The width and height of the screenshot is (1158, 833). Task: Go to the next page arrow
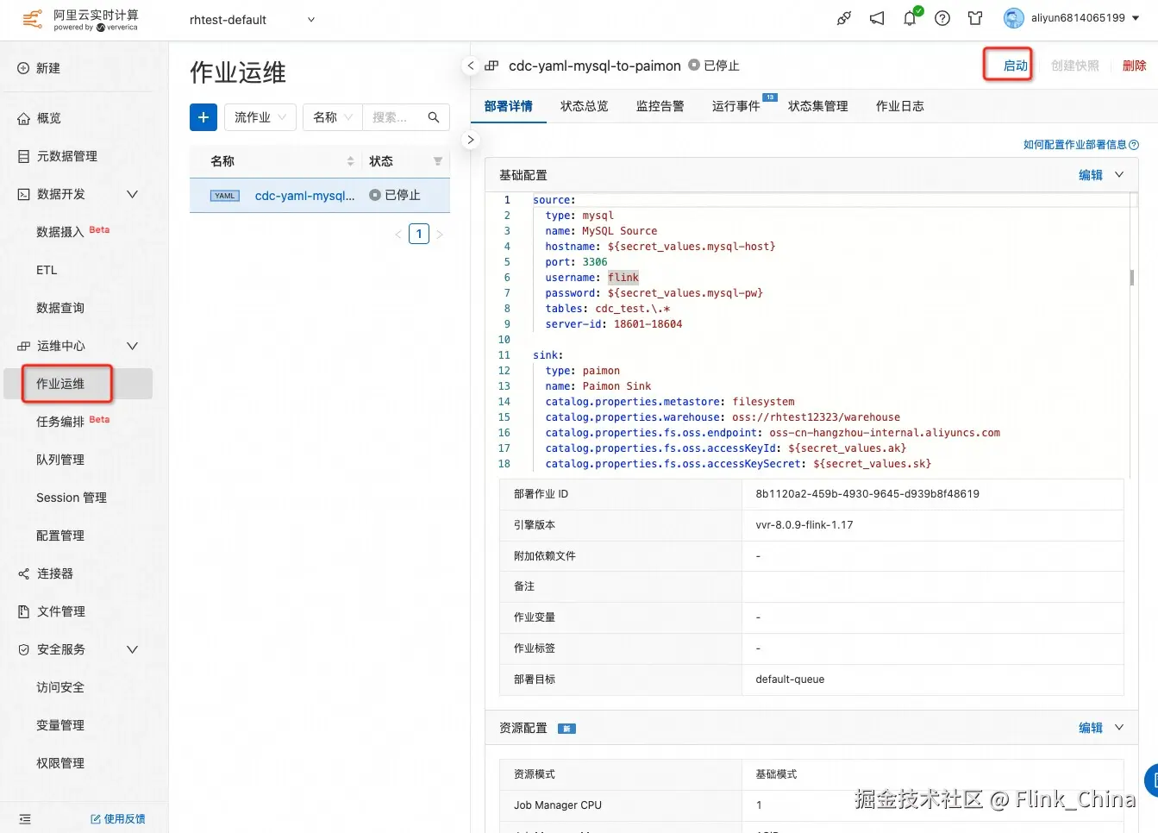[440, 235]
